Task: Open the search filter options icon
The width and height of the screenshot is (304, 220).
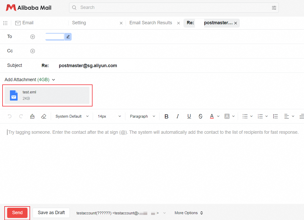Action: click(x=274, y=8)
